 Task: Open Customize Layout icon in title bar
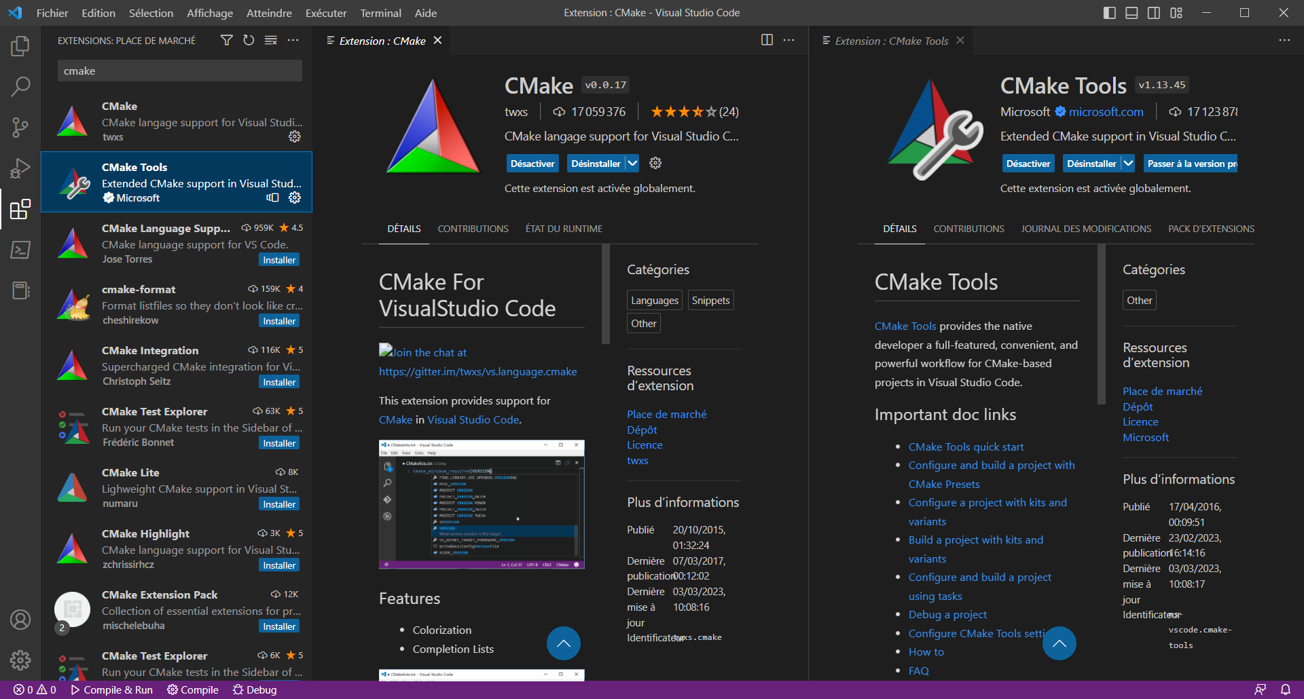pos(1176,13)
